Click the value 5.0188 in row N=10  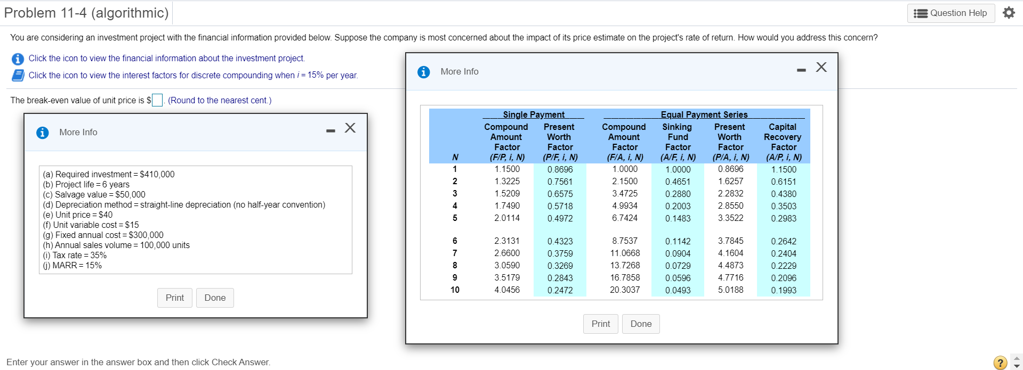click(730, 290)
